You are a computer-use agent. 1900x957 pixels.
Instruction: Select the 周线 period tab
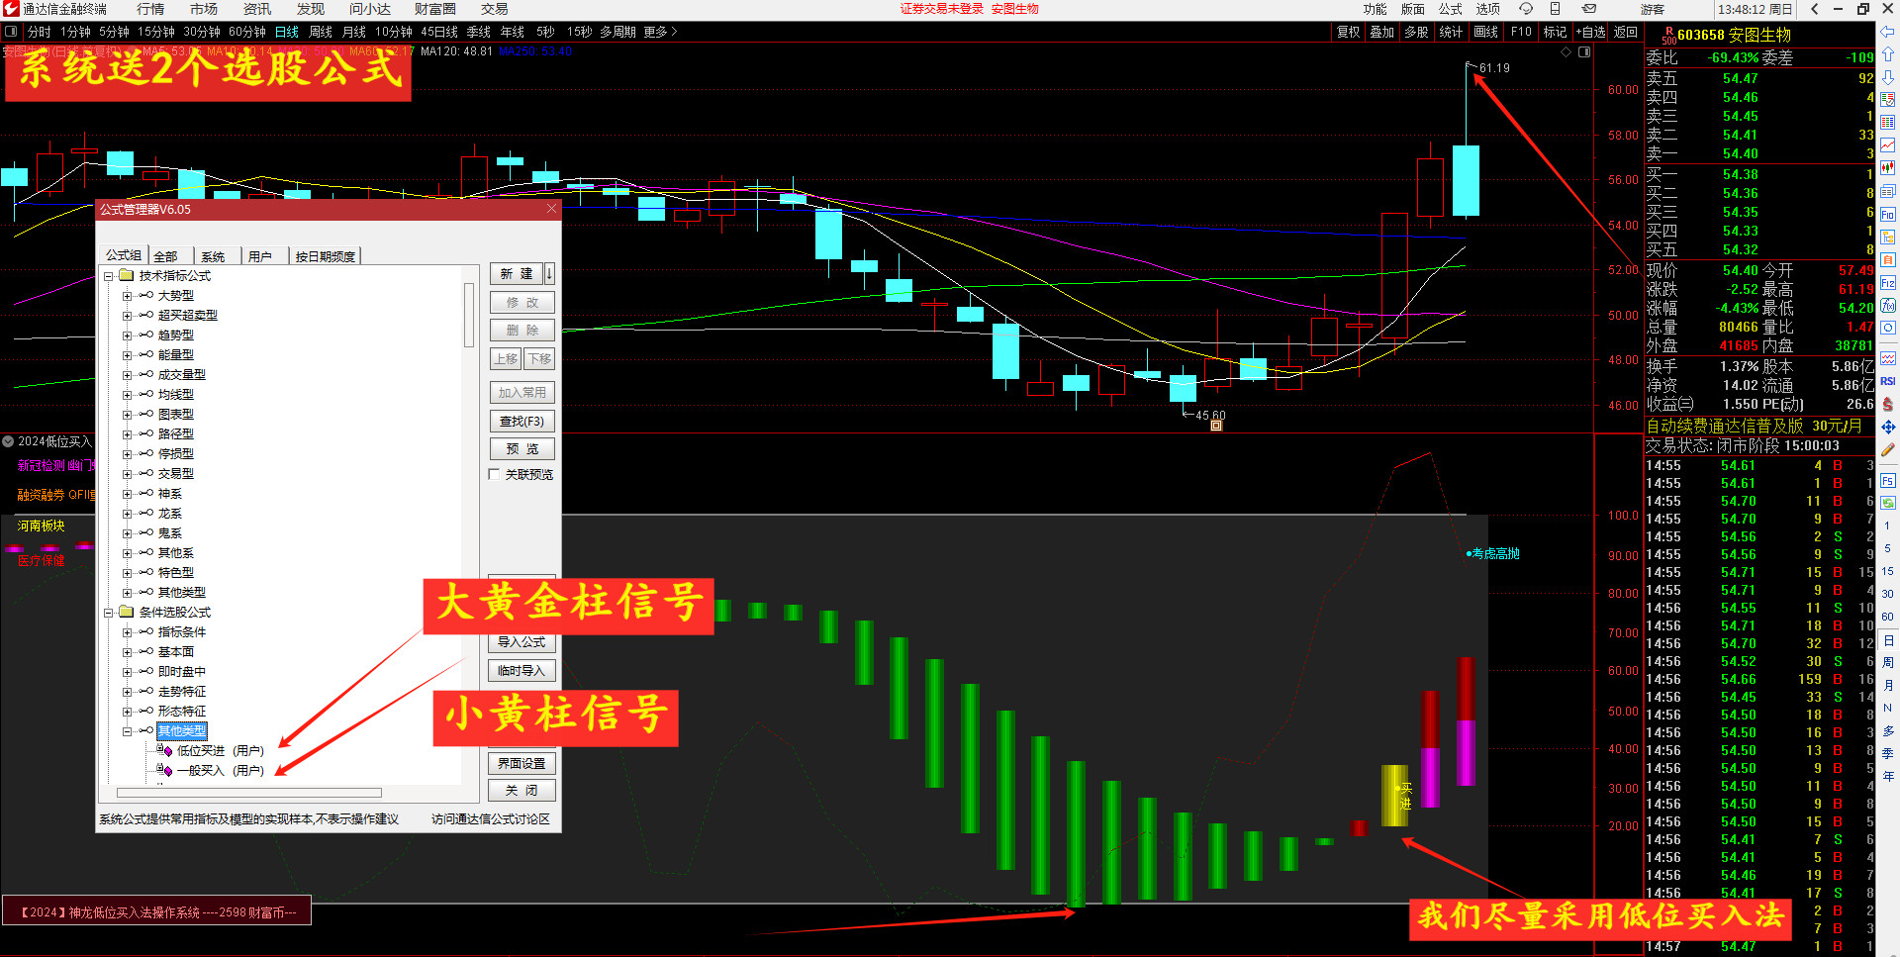[x=320, y=32]
